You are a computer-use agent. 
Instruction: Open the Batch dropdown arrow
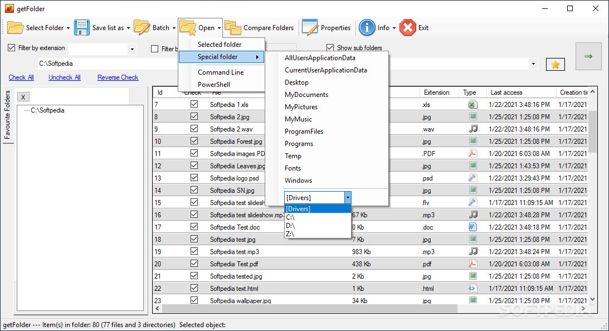click(x=174, y=28)
